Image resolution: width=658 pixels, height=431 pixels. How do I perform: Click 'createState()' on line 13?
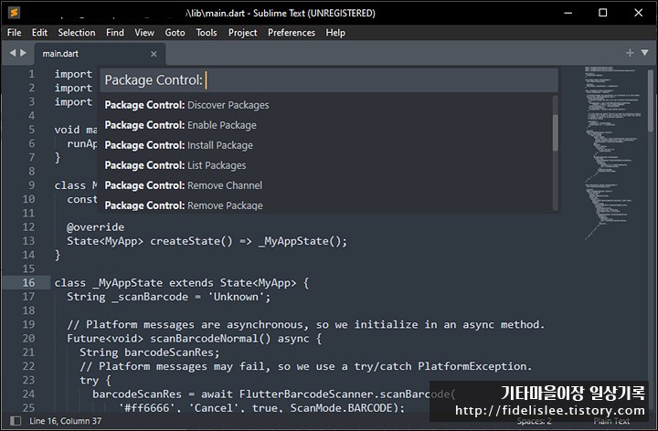point(191,241)
